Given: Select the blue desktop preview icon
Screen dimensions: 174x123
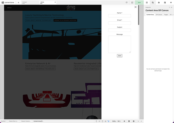Looking at the screenshot, I should pyautogui.click(x=108, y=121).
